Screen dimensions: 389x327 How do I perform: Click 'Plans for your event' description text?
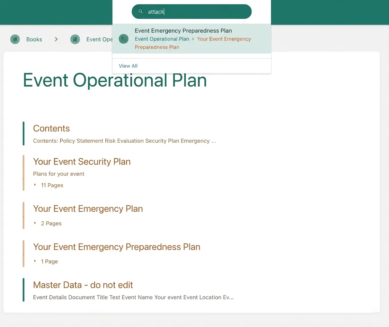coord(59,174)
